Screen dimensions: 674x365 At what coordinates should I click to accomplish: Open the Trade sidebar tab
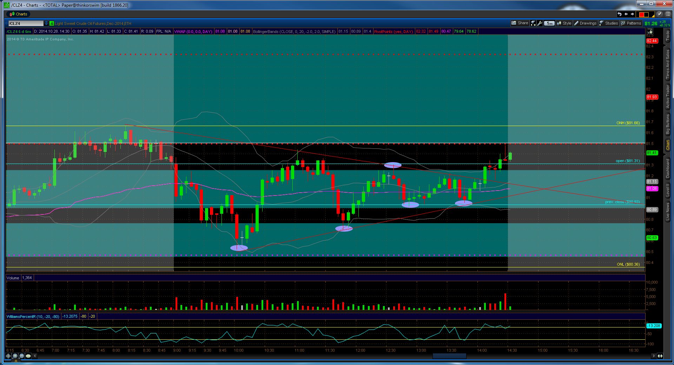(668, 36)
